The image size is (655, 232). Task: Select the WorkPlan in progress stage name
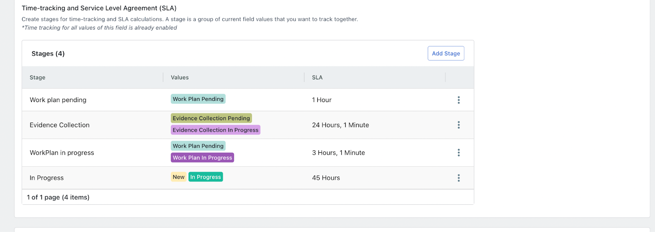(x=62, y=153)
